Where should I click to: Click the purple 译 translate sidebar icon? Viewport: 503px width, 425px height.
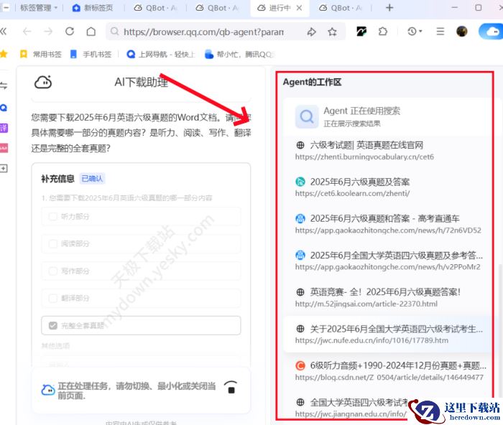[x=4, y=128]
